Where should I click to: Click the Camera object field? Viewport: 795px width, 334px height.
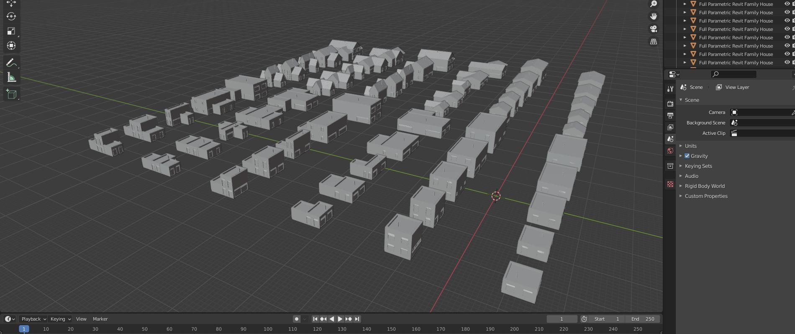pyautogui.click(x=762, y=112)
